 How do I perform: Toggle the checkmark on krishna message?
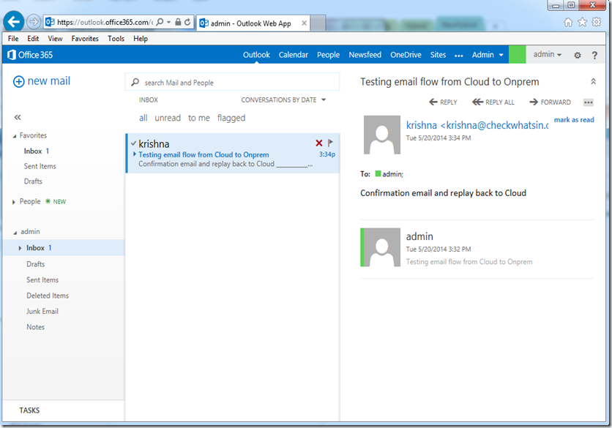[133, 143]
